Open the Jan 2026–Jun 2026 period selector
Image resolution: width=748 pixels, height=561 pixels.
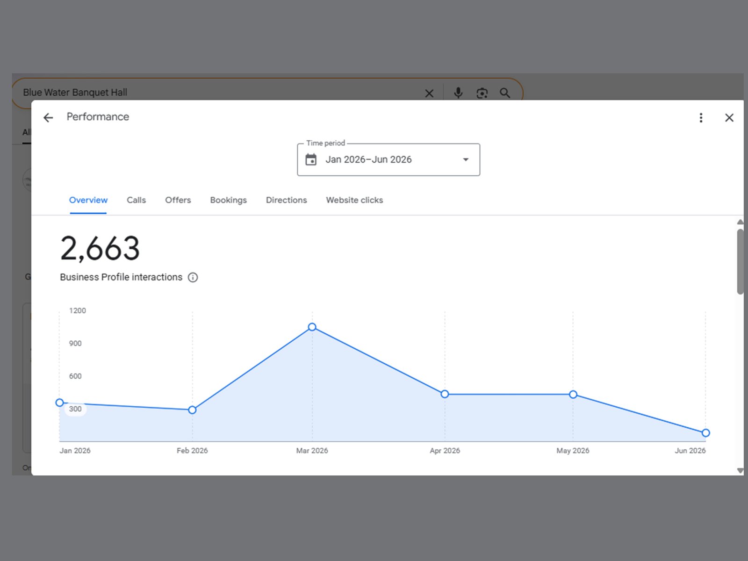point(388,159)
